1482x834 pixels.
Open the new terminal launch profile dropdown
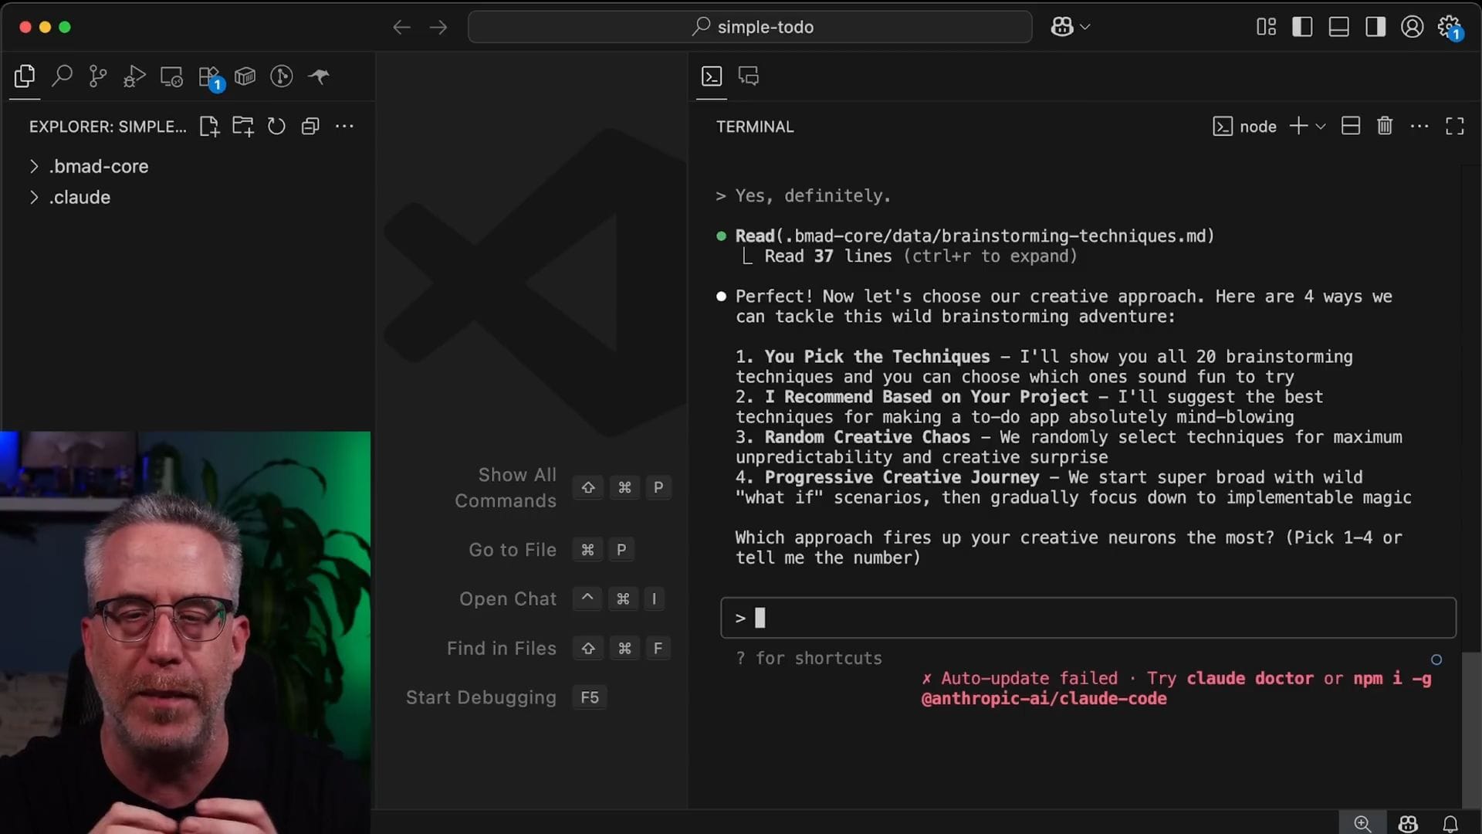[1321, 127]
